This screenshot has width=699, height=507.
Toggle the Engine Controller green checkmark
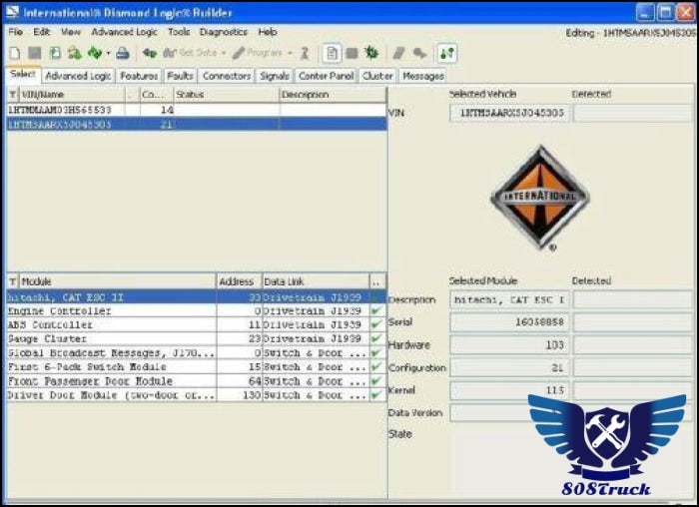point(375,311)
